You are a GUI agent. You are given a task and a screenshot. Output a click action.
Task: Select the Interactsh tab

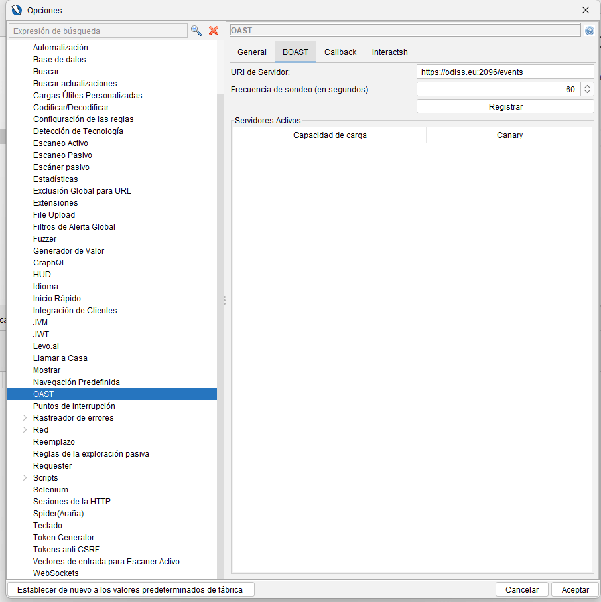coord(389,52)
